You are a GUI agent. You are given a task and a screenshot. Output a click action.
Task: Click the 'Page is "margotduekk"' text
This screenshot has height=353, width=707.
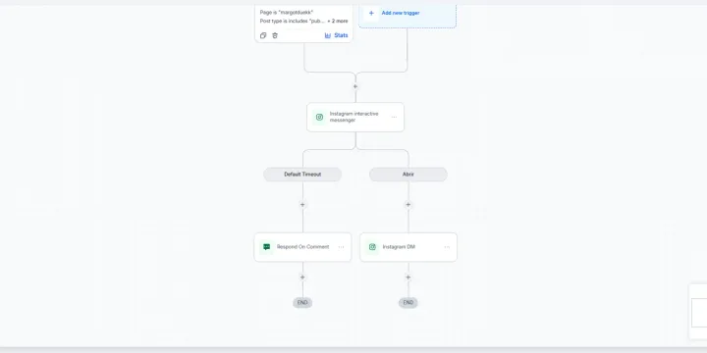287,13
